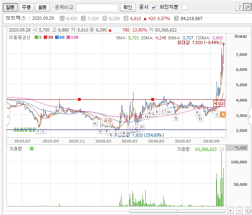The image size is (252, 215).
Task: Zoom in the chart with the plus button
Action: click(230, 211)
